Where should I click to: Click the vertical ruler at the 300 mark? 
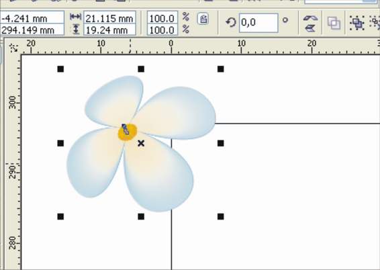tap(13, 102)
